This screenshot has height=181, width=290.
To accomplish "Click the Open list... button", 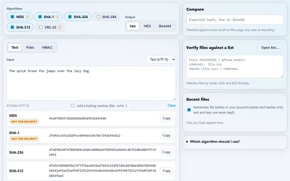I will pos(270,47).
